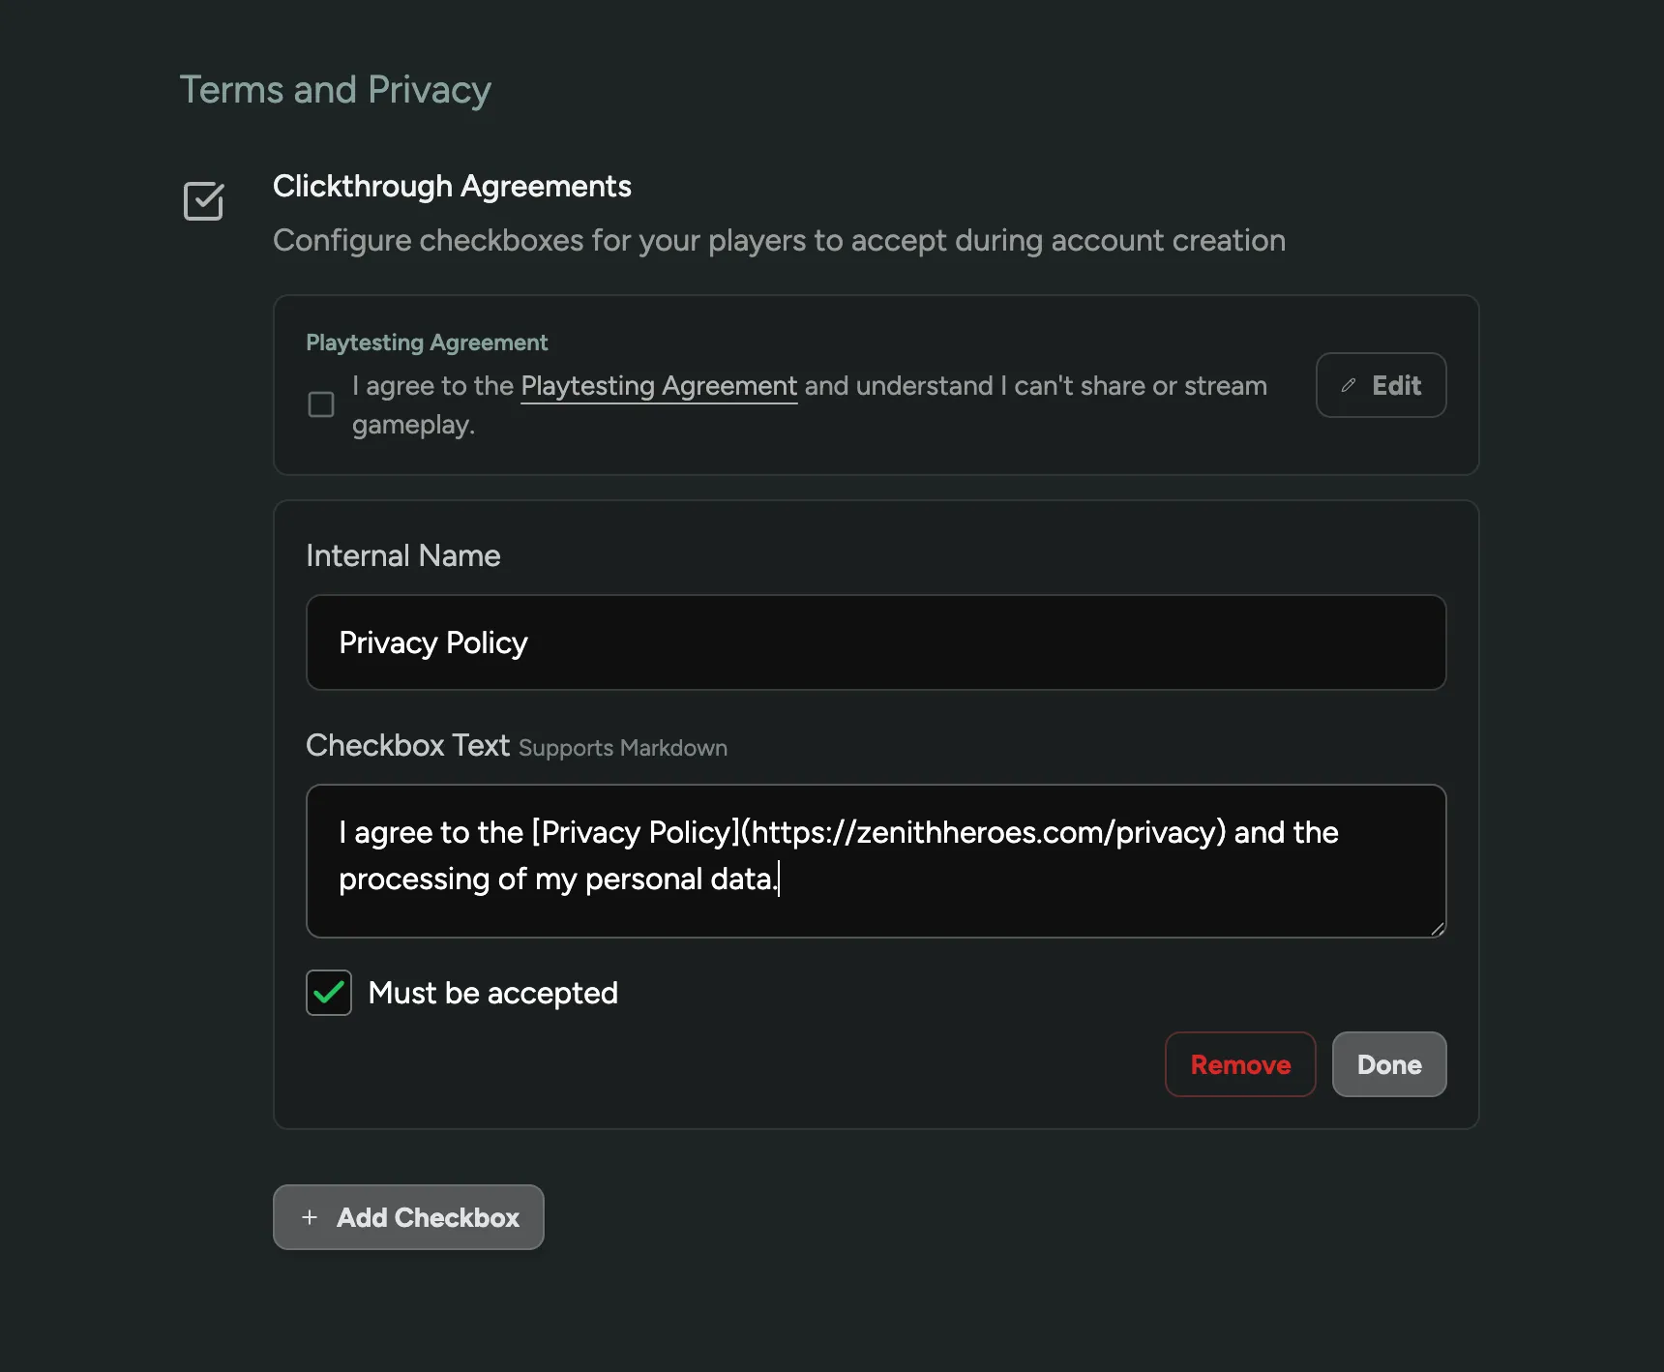Viewport: 1664px width, 1372px height.
Task: Click the plus icon on Add Checkbox
Action: point(310,1217)
